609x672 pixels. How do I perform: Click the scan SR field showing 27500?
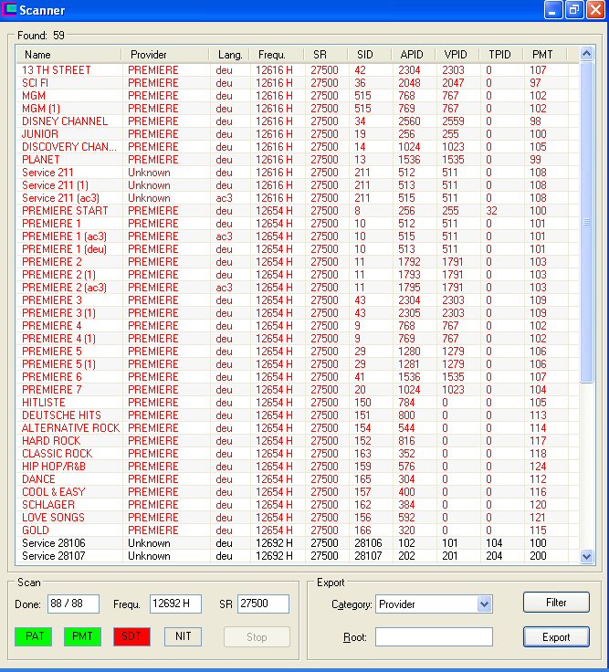263,604
